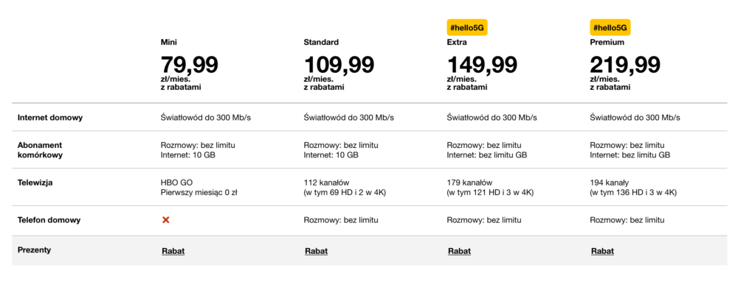Click the Prezenty row label
This screenshot has width=738, height=290.
[x=35, y=250]
